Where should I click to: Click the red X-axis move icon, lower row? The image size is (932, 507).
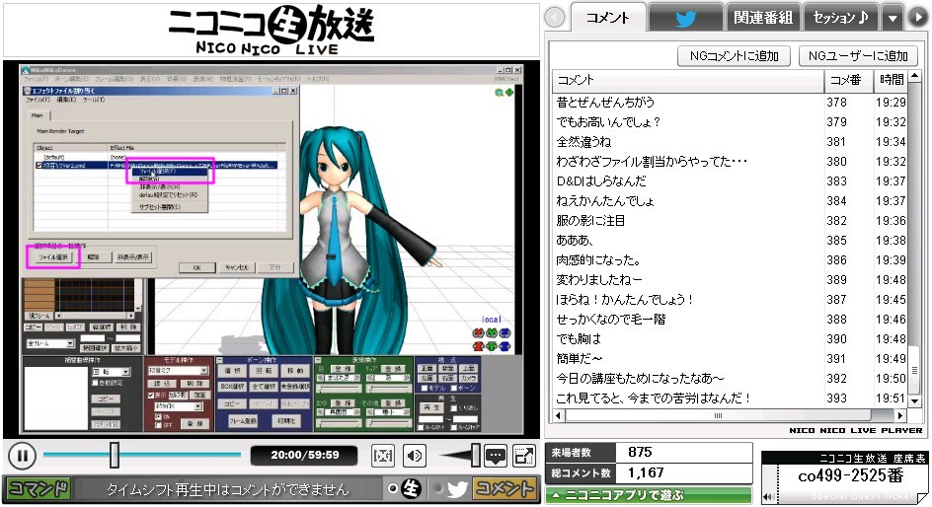coord(478,345)
